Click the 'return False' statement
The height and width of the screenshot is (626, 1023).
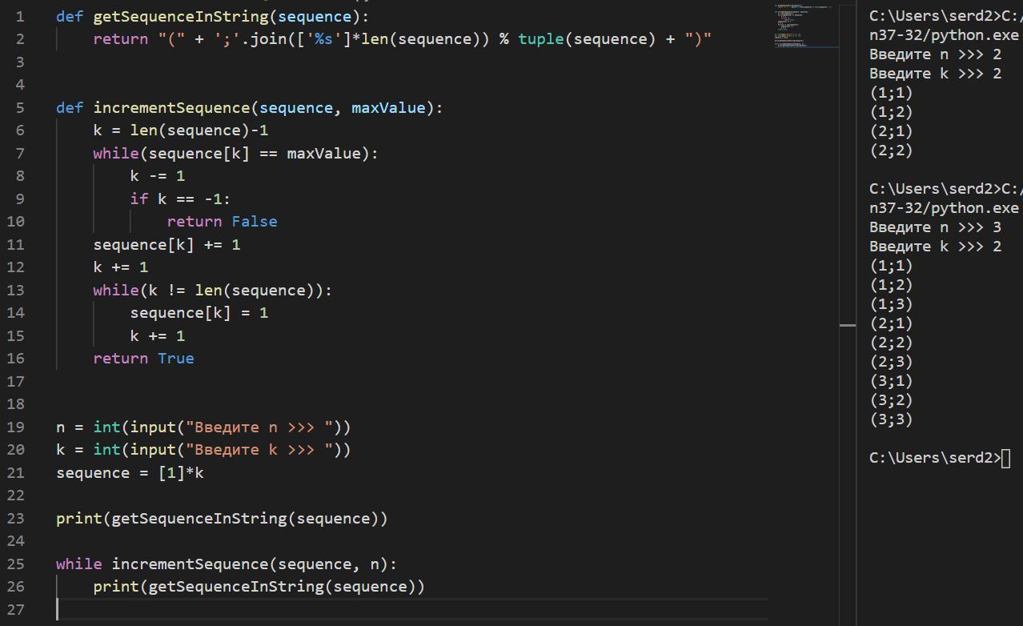click(223, 221)
